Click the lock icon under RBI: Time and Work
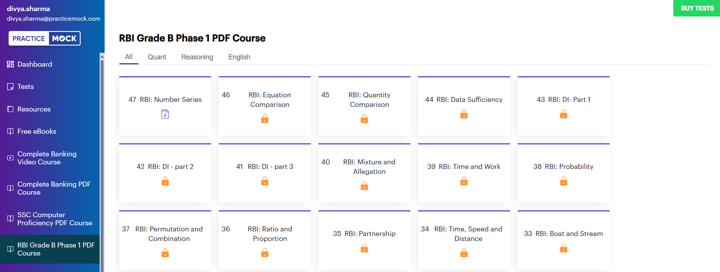Screen dimensions: 720x272 click(464, 181)
